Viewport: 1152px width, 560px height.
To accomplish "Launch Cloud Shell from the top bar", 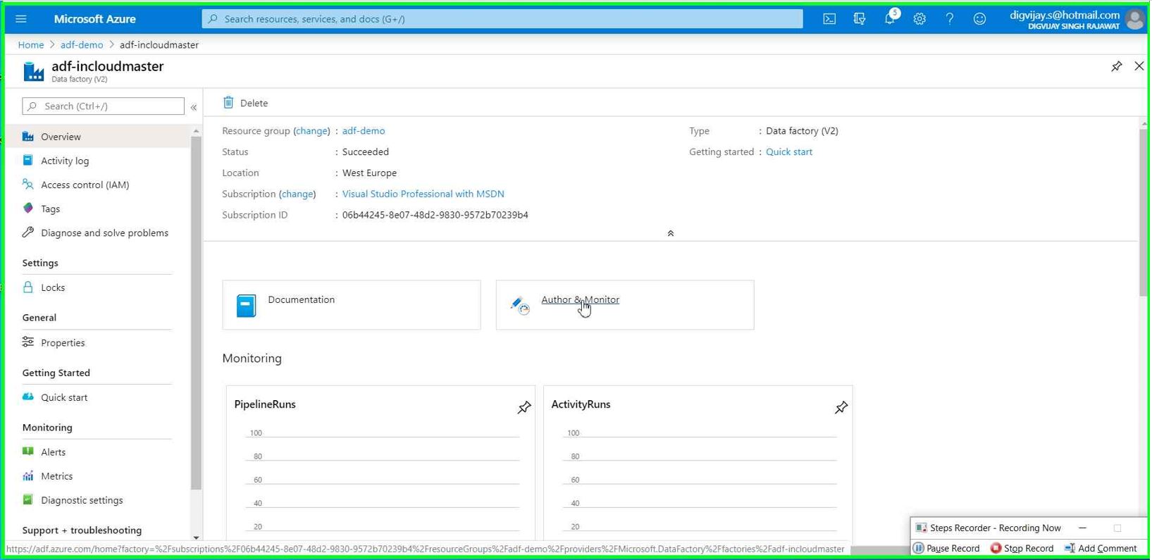I will click(829, 19).
